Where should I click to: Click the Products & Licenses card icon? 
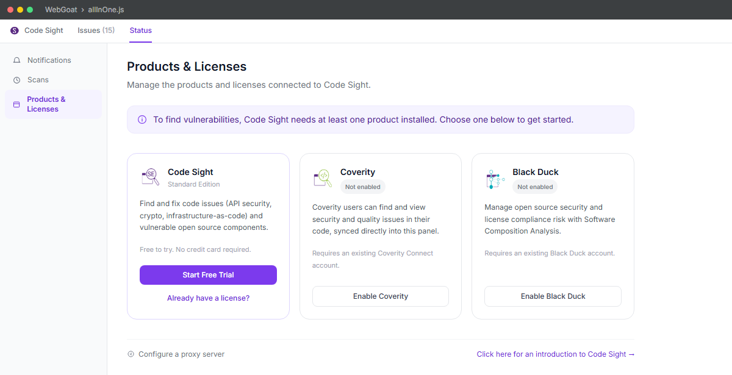16,104
